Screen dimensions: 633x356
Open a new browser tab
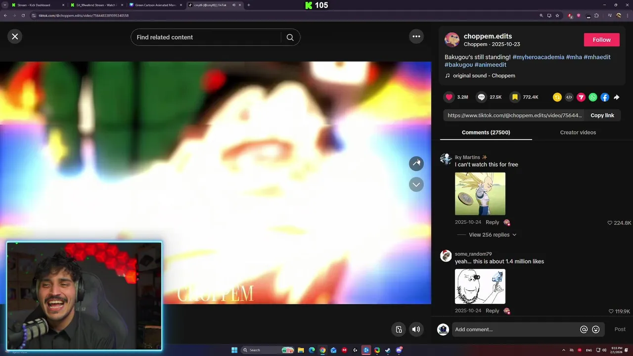coord(249,5)
